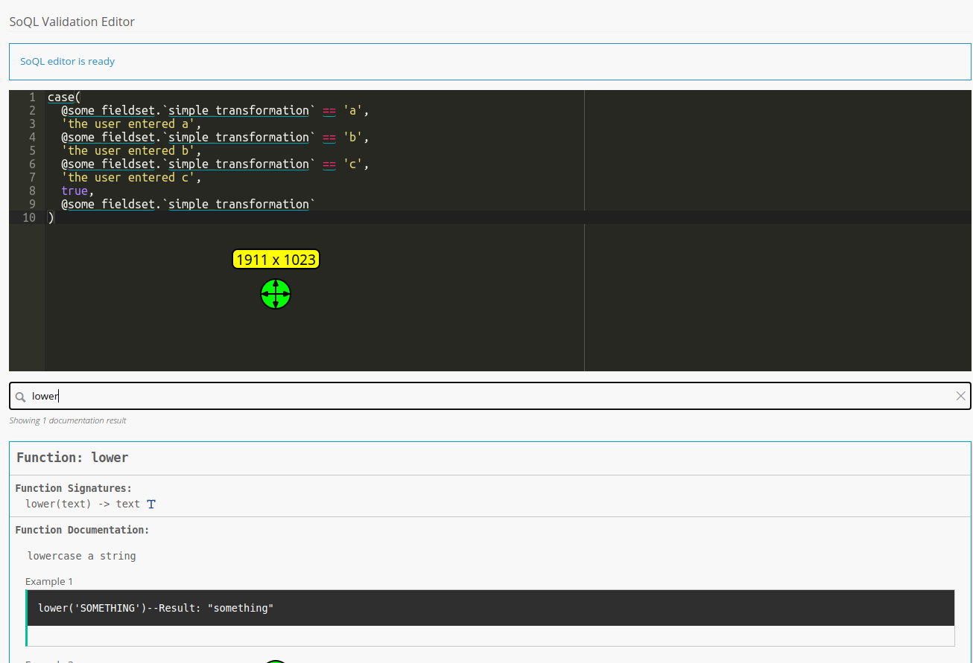Click the text type T icon
Viewport: 973px width, 663px height.
point(151,504)
